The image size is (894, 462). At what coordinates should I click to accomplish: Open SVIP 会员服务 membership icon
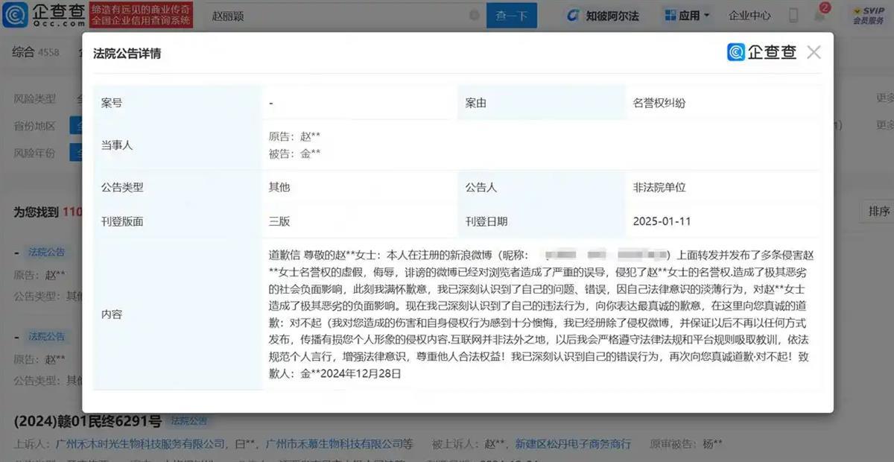coord(870,13)
